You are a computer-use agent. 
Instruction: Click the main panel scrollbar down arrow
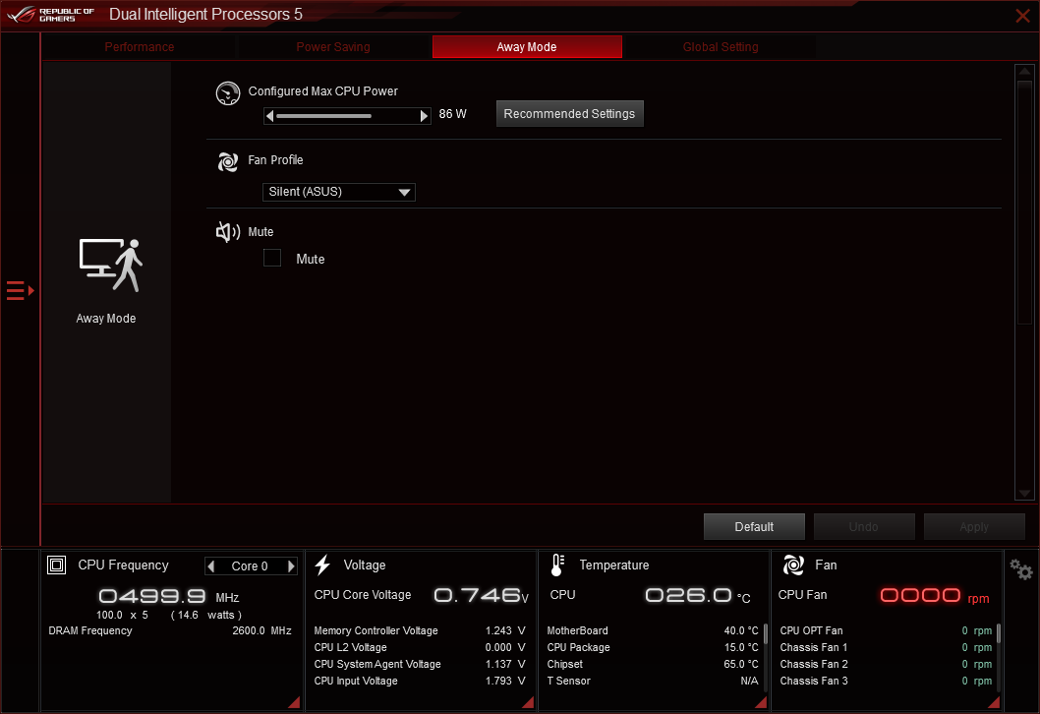coord(1024,493)
